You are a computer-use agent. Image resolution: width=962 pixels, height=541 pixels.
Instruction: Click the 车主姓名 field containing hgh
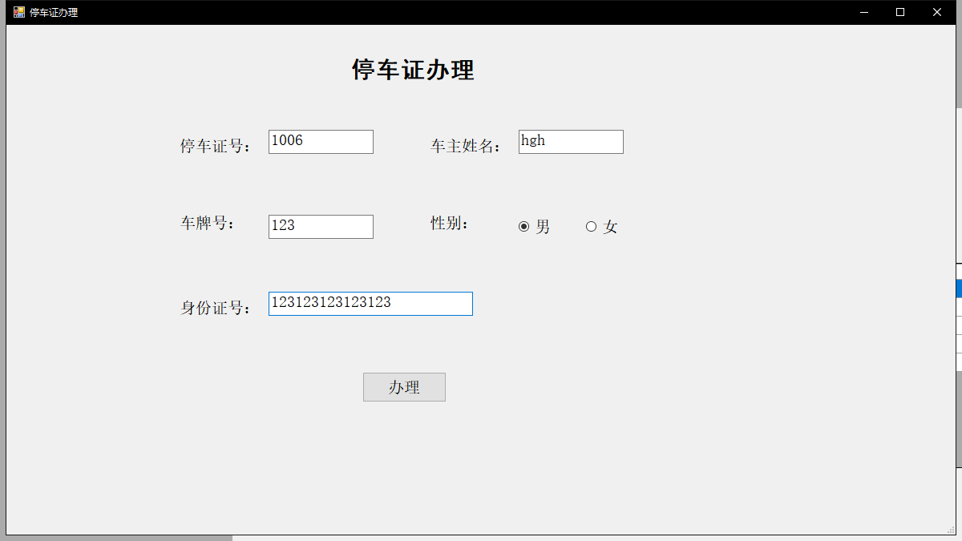[x=571, y=142]
